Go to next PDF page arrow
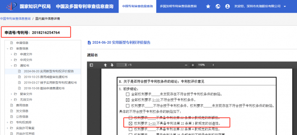Image resolution: width=297 pixels, height=135 pixels. tap(112, 65)
